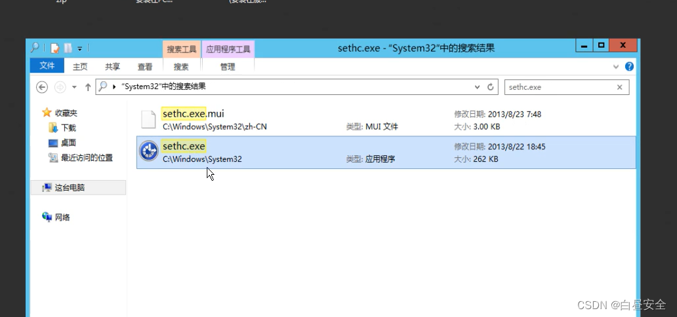
Task: Clear the search box with X
Action: (619, 87)
